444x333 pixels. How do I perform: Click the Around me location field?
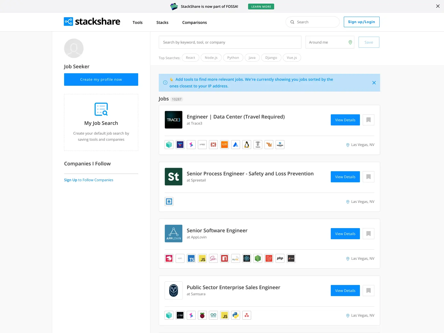(x=330, y=42)
